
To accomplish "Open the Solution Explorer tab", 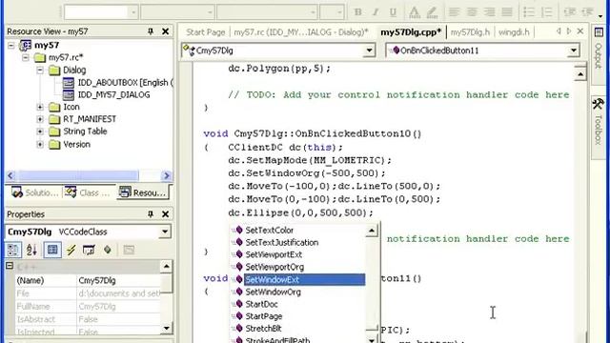I will pyautogui.click(x=34, y=192).
